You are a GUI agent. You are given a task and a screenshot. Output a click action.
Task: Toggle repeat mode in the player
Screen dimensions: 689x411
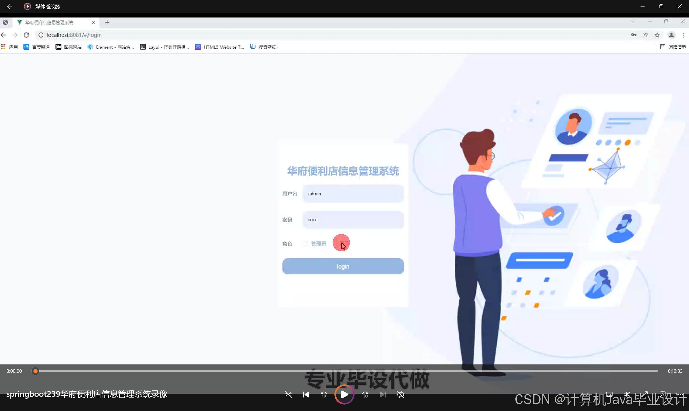point(401,395)
